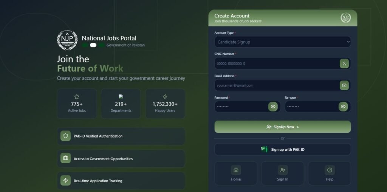Click the NJP emblem in Create Account header
This screenshot has height=192, width=387.
coord(345,18)
